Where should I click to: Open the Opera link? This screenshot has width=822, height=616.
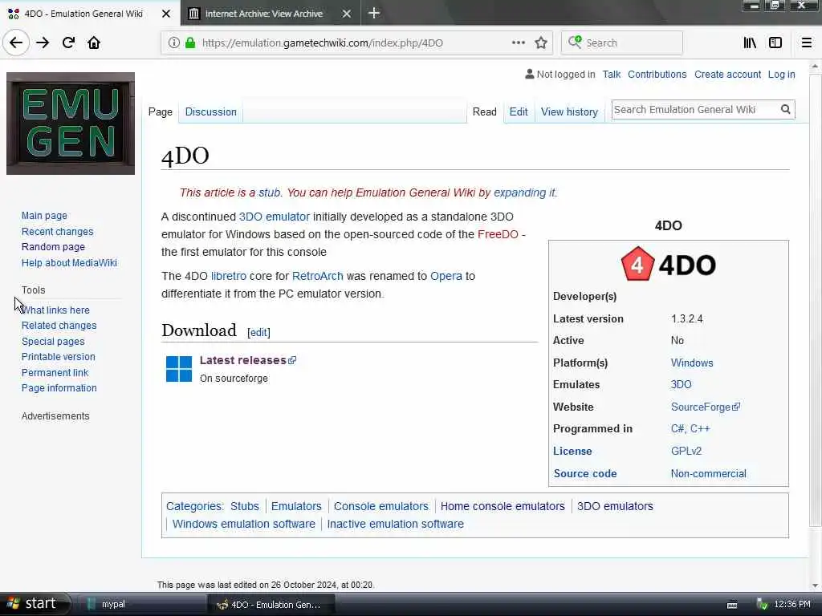coord(446,276)
